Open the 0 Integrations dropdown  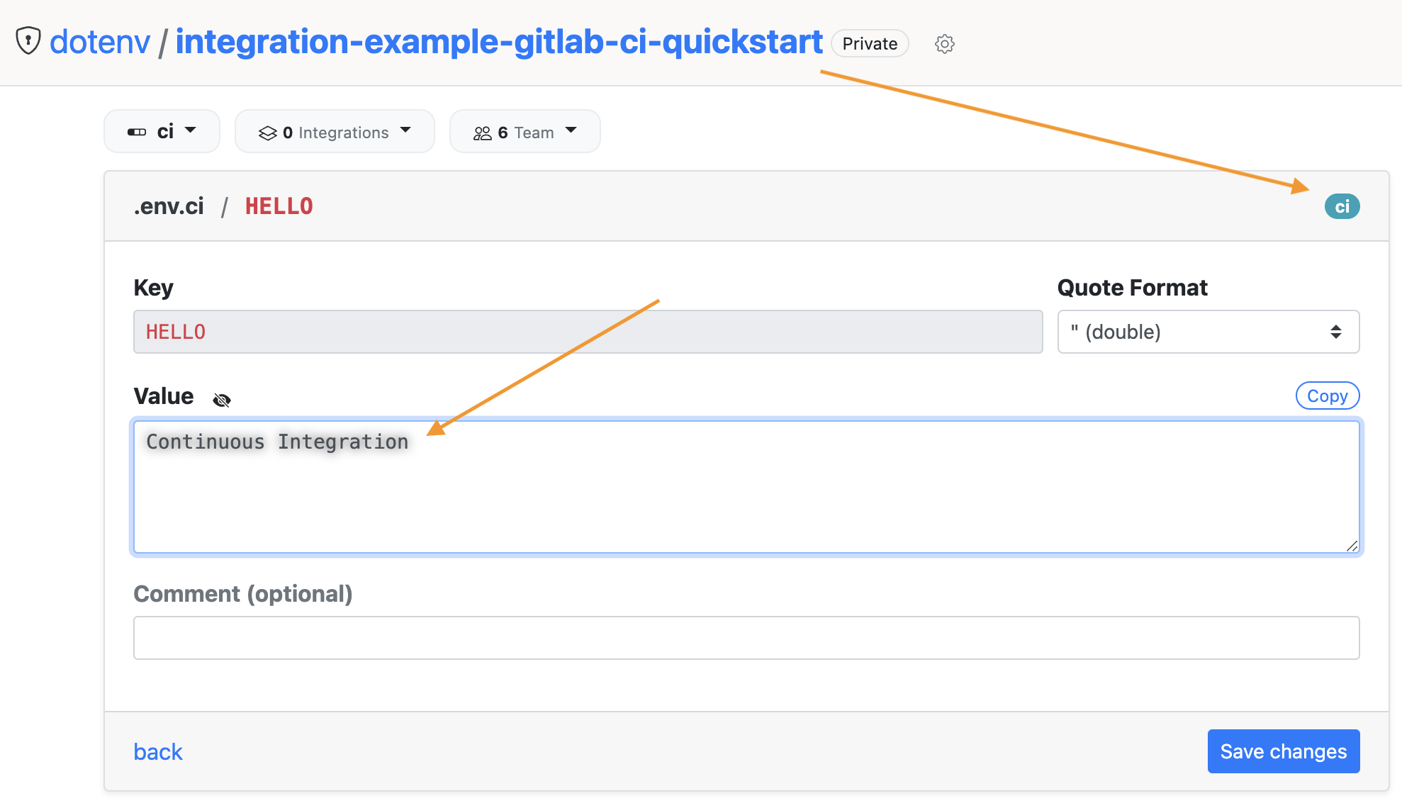click(335, 131)
